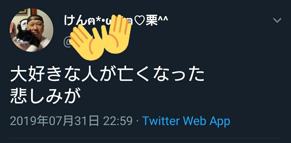This screenshot has height=143, width=291.
Task: Open the man-with-cat profile picture
Action: tap(32, 30)
